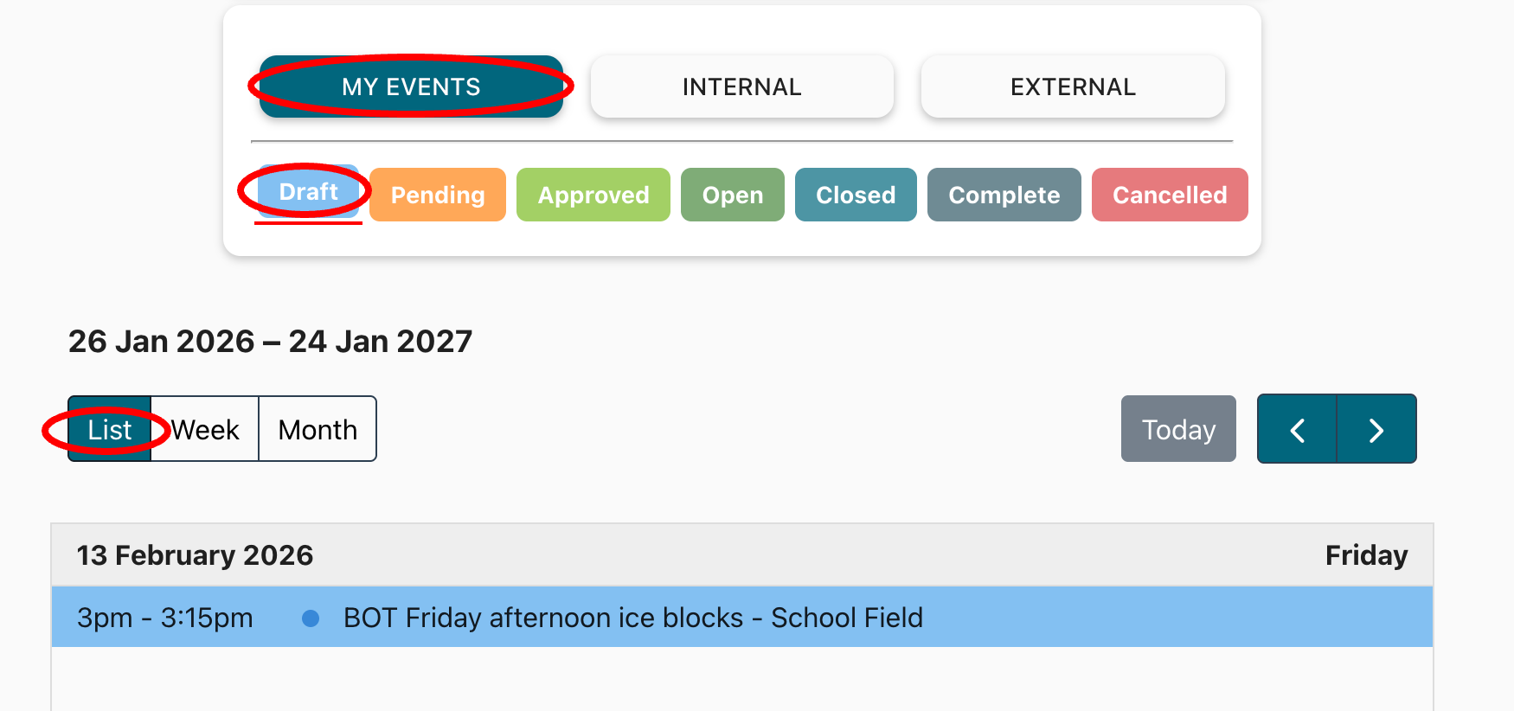Click the 13 February 2026 date header
Screen dimensions: 1514x711
(x=195, y=555)
